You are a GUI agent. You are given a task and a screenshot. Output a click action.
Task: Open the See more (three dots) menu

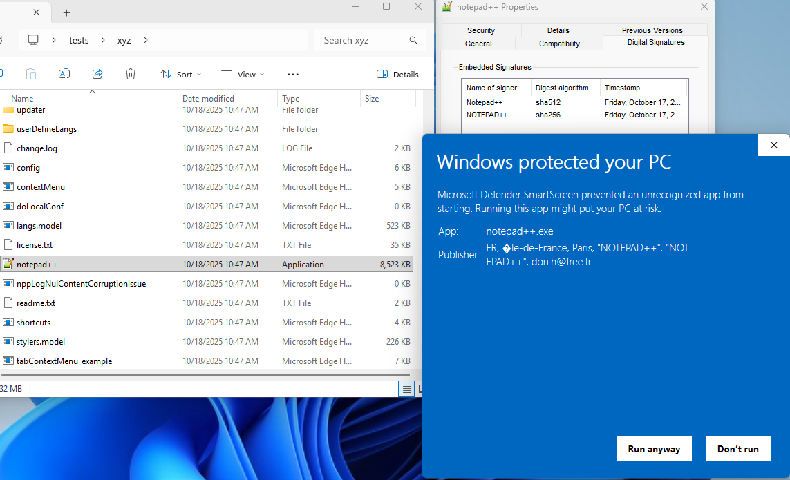tap(292, 74)
